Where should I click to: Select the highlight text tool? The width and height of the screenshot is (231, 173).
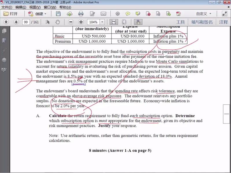[x=138, y=14]
